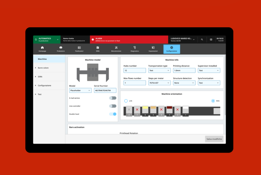Click the Serial Number input field
The height and width of the screenshot is (175, 261).
pos(105,90)
